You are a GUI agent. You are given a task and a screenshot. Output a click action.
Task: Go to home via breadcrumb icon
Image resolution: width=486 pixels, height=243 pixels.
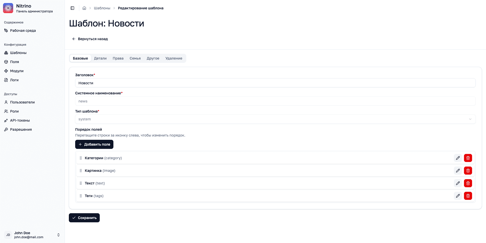(x=84, y=8)
